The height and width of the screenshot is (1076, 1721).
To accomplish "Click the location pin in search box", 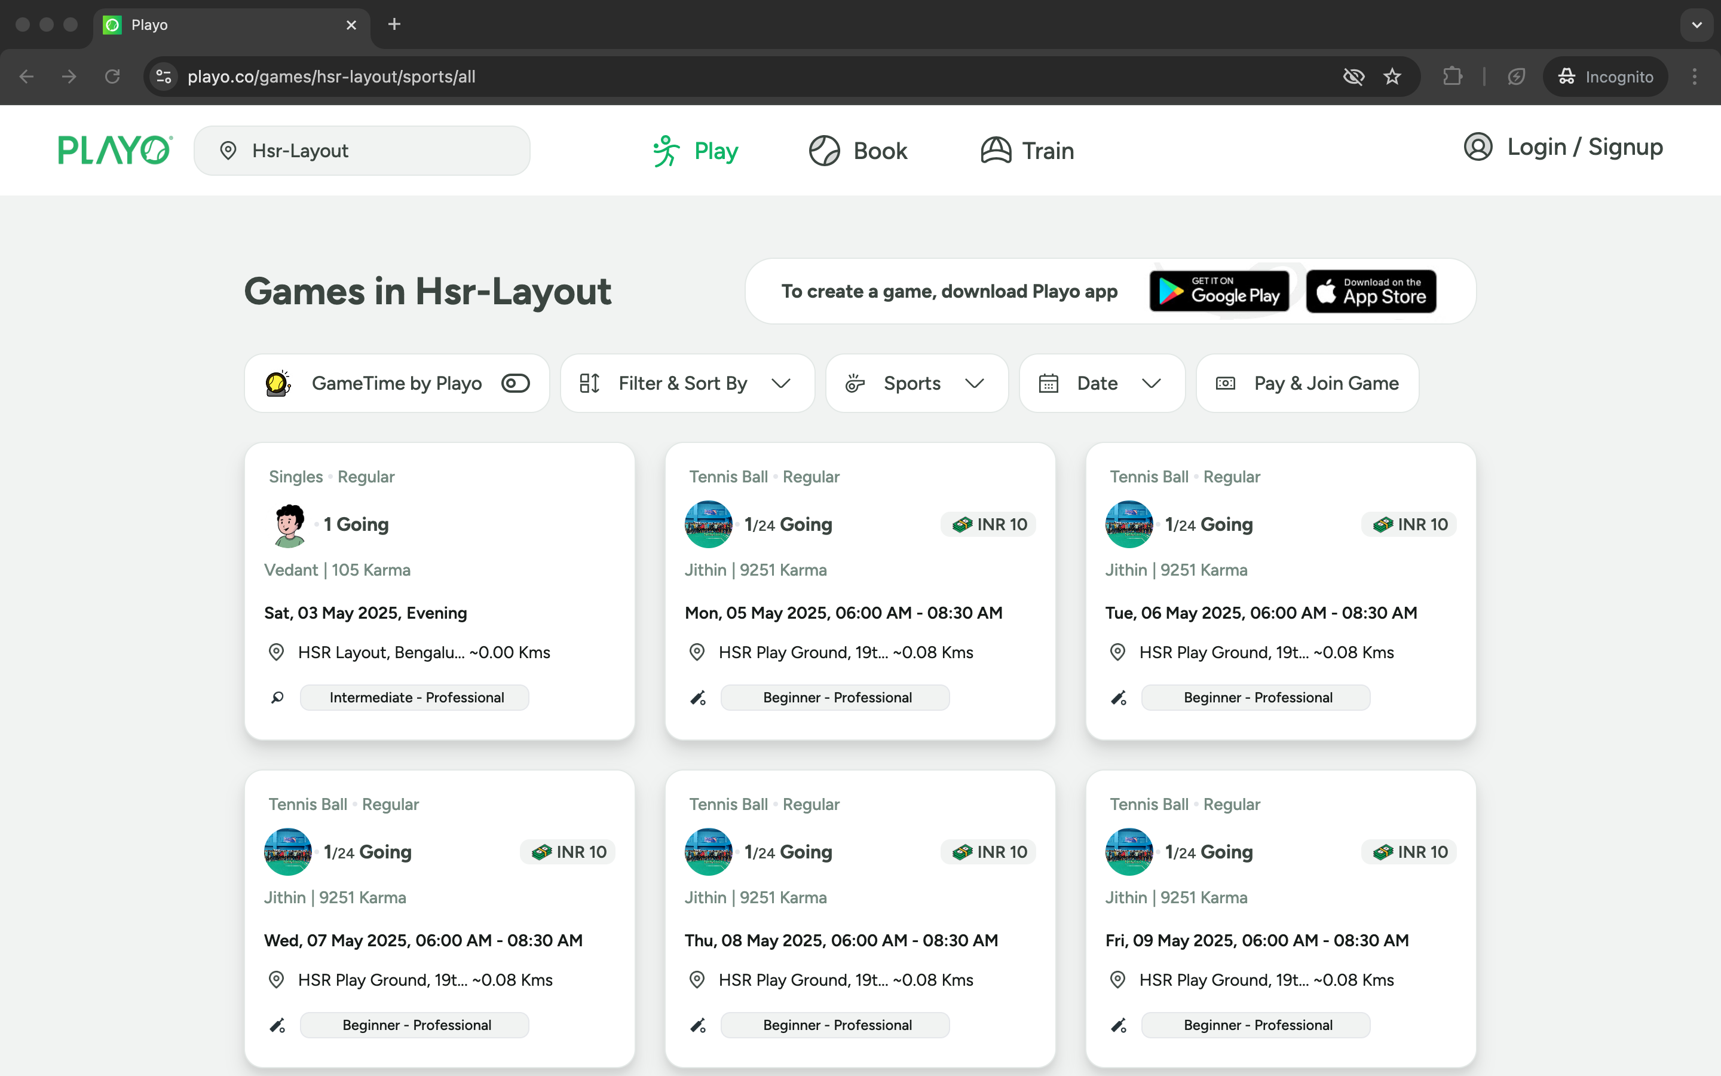I will (x=228, y=151).
